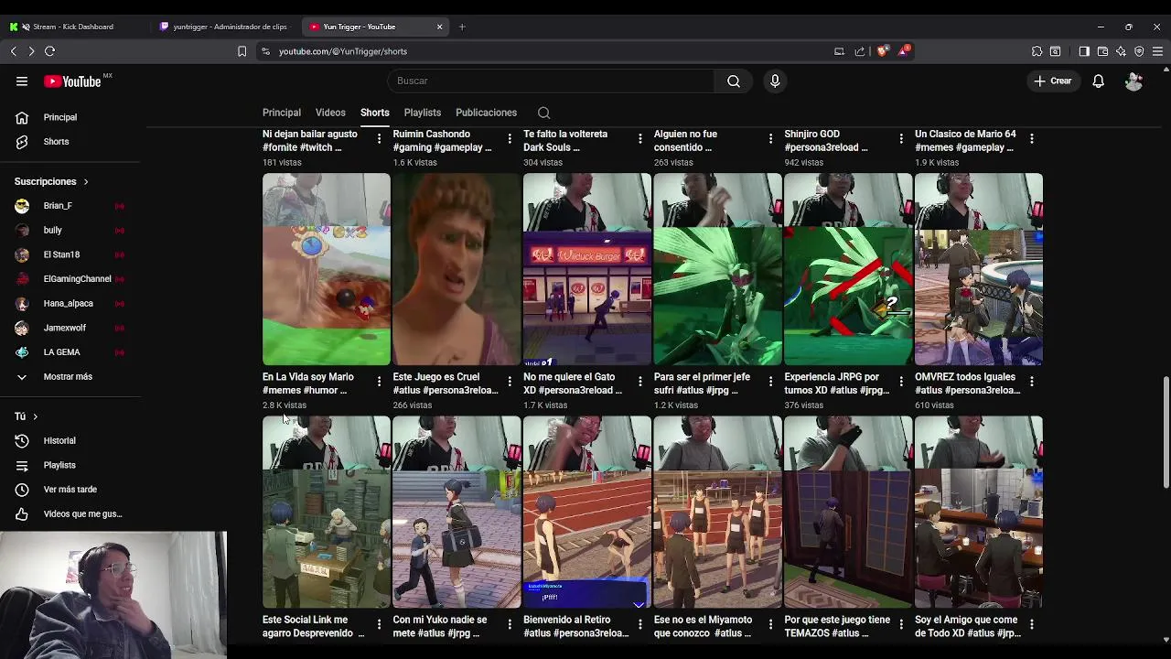Open options for Soy el Amigo que come
The image size is (1171, 659).
(x=1031, y=624)
